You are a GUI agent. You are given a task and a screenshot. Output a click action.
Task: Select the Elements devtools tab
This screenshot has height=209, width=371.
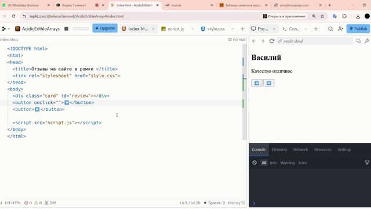[279, 150]
